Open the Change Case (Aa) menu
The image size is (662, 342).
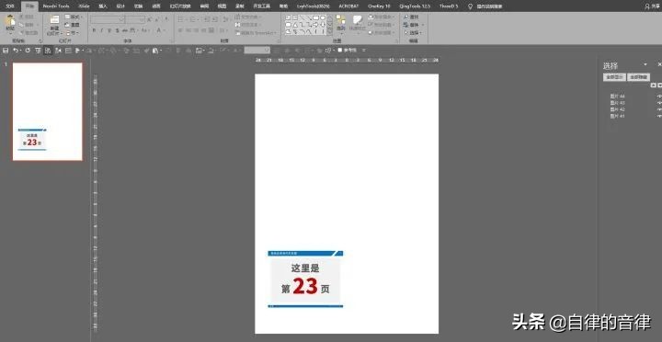(145, 30)
